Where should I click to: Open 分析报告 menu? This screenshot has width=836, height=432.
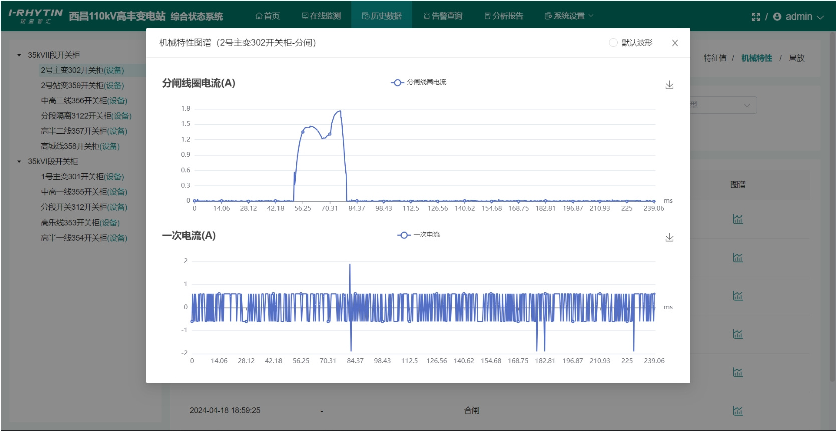(504, 16)
